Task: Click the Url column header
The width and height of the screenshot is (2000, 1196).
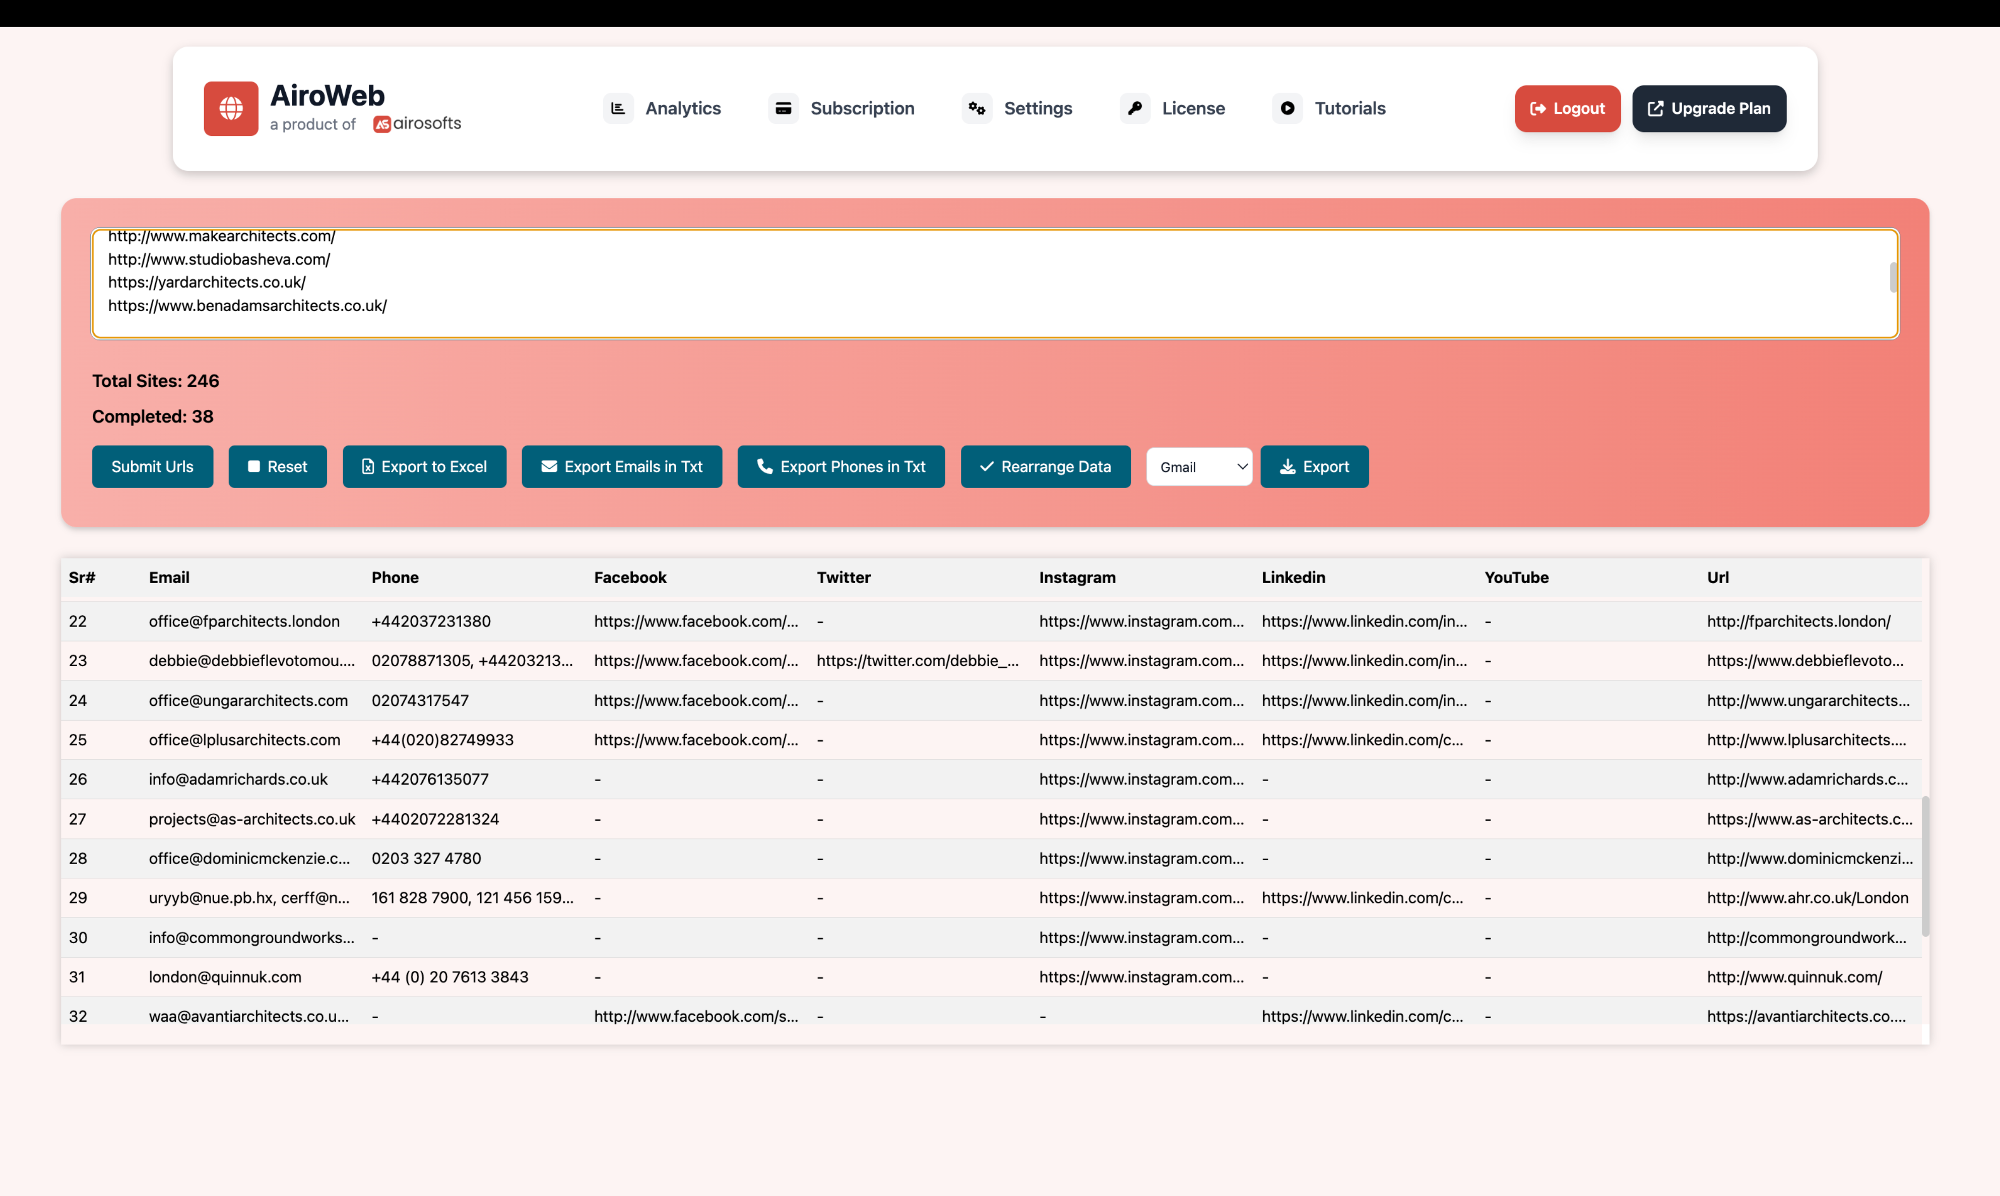Action: 1718,577
